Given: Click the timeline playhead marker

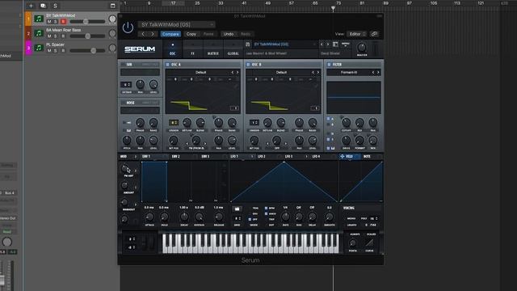Looking at the screenshot, I should 333,8.
